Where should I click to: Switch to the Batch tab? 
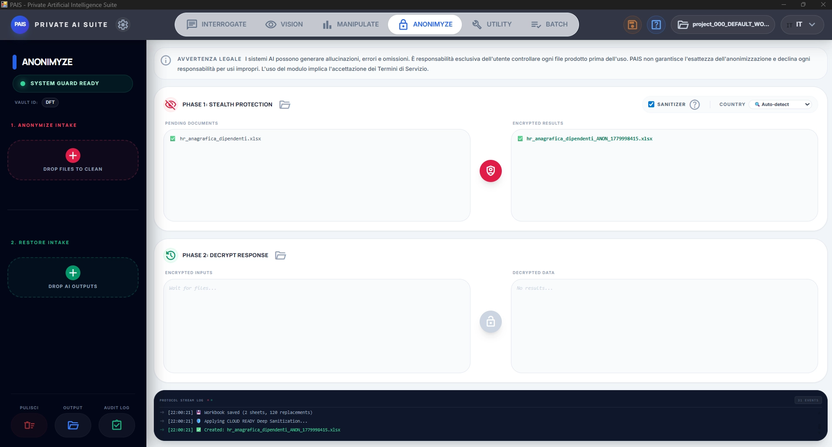click(549, 24)
